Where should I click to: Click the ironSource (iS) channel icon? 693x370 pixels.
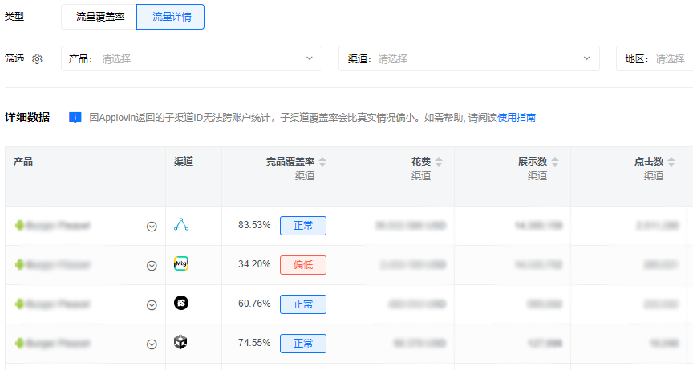point(181,303)
